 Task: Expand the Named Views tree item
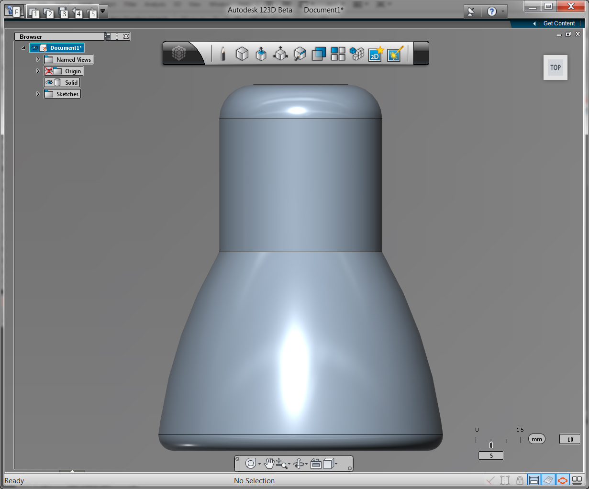click(38, 59)
